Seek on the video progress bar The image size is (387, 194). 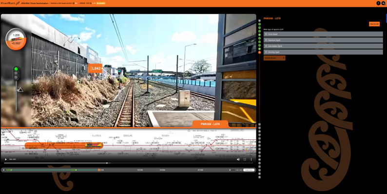click(128, 163)
